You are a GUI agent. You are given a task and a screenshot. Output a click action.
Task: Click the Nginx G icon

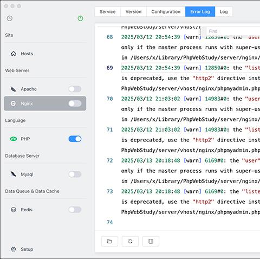point(13,103)
